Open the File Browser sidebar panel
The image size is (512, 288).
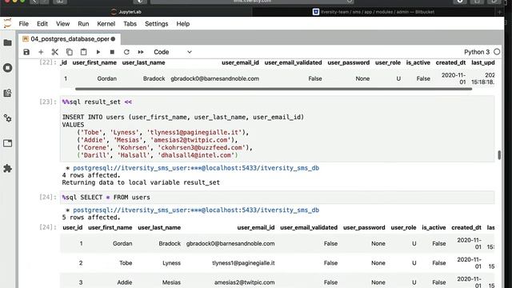(7, 42)
